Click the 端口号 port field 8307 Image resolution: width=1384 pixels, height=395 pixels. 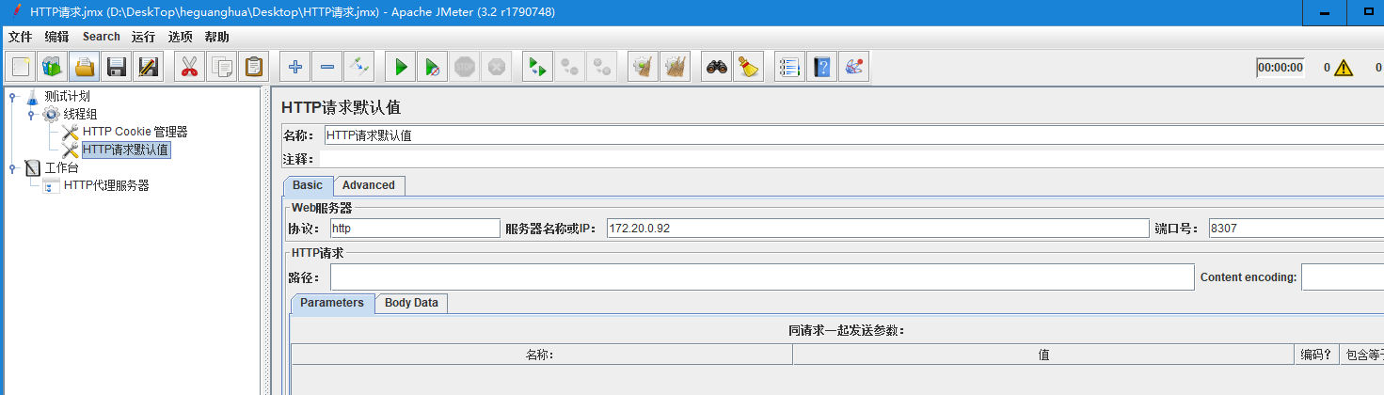[1297, 228]
